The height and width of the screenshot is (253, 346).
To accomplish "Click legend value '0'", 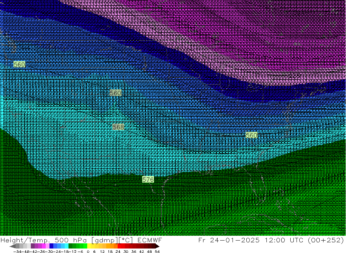I will pos(88,252).
